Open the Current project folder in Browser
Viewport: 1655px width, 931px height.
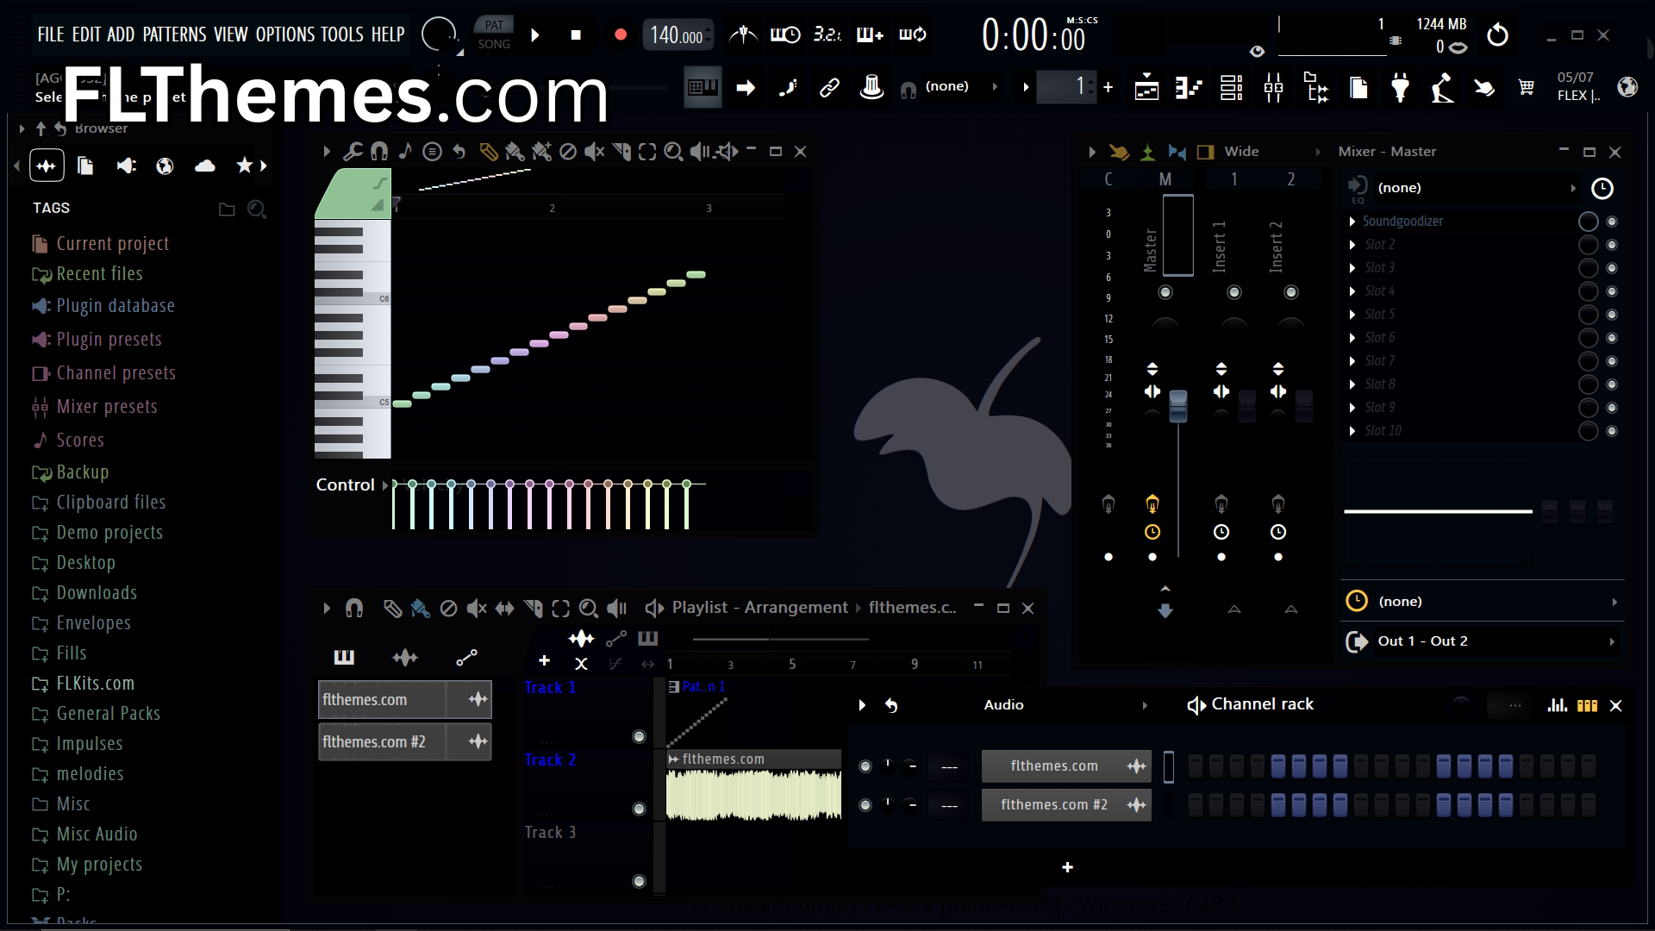(100, 244)
